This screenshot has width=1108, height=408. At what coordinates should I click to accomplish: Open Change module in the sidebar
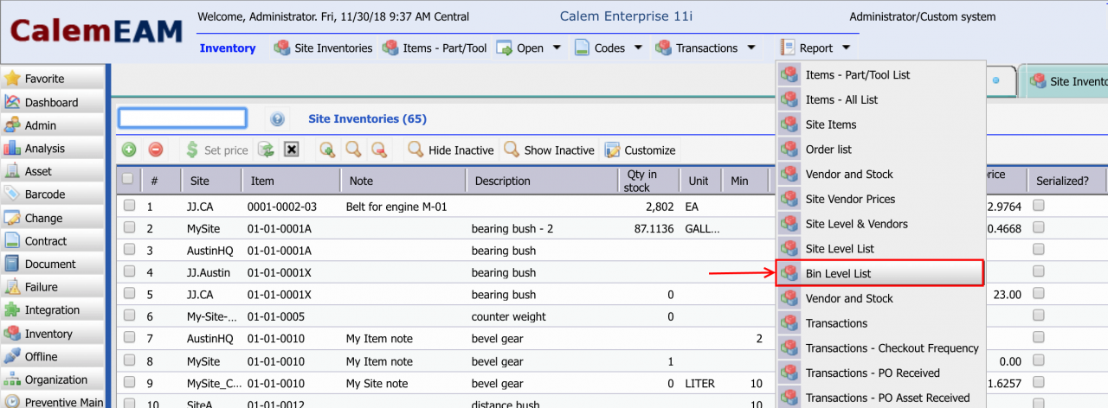53,218
